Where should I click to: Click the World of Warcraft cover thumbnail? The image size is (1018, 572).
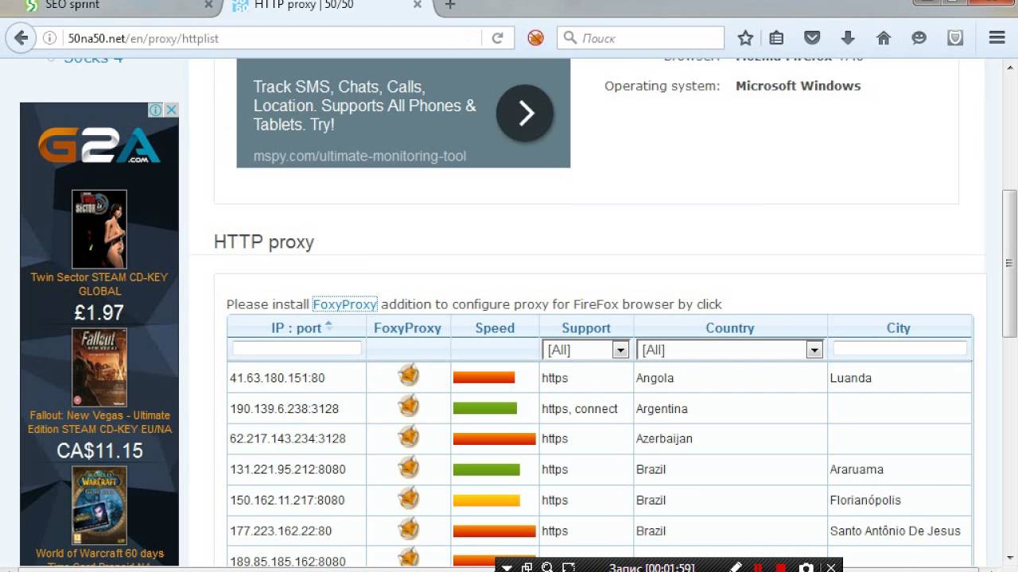(x=99, y=505)
